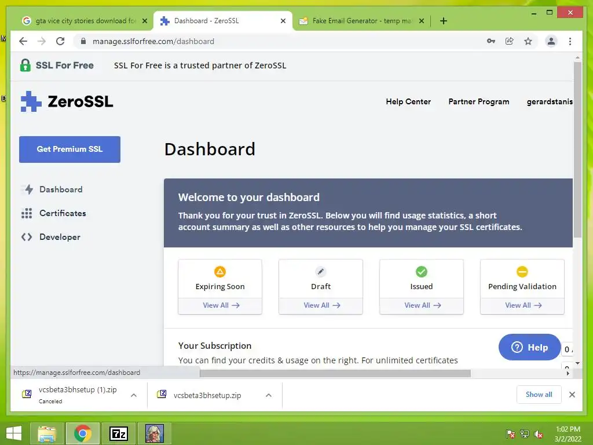Close the Fake Email Generator tab
Viewport: 593px width, 445px height.
422,21
